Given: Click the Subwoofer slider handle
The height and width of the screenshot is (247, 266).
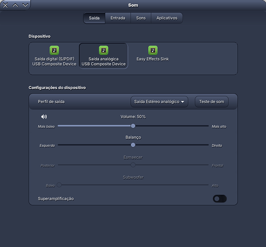Looking at the screenshot, I should coord(59,185).
